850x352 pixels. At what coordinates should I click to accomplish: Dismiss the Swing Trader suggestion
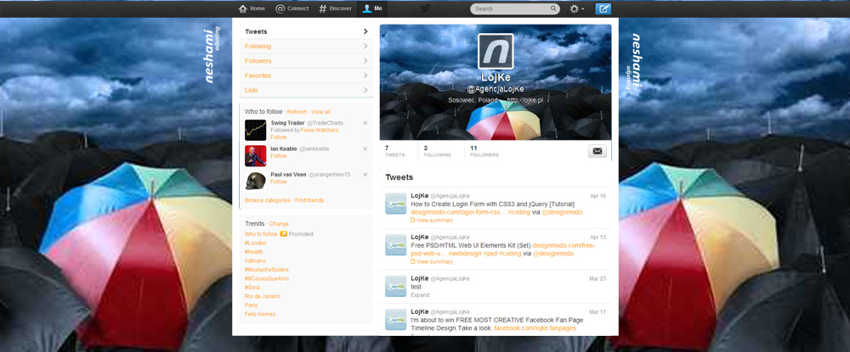pos(365,124)
